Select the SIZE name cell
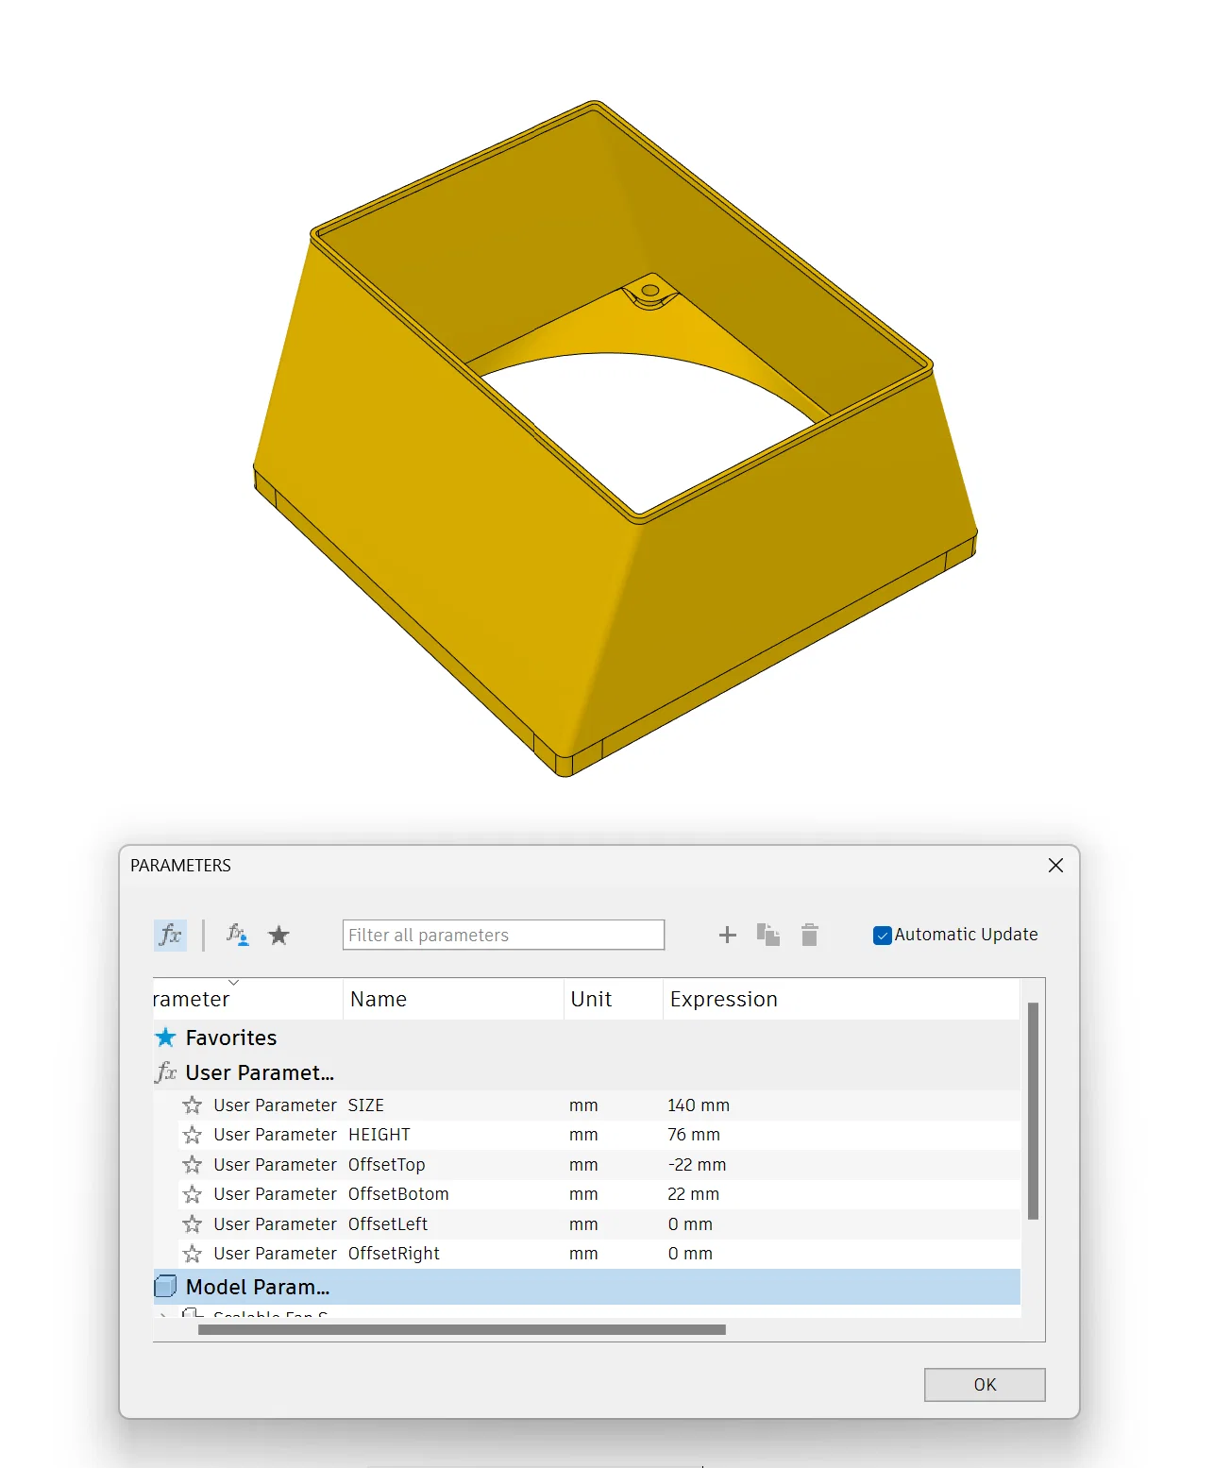 click(366, 1105)
